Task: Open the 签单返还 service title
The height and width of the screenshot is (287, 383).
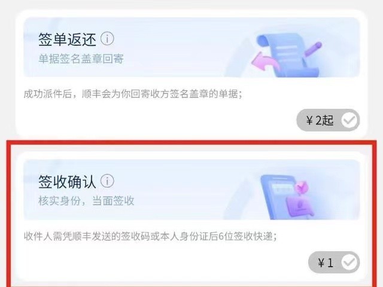Action: tap(67, 39)
